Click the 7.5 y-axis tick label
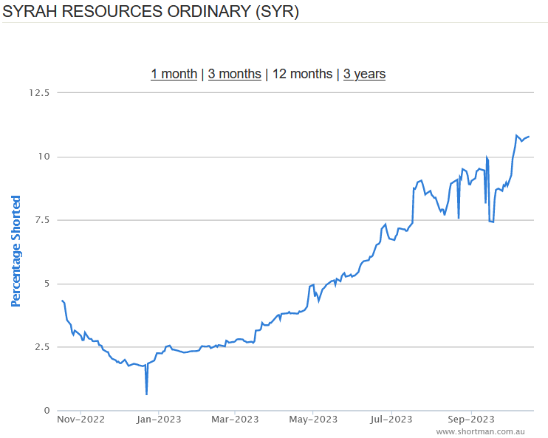The image size is (548, 438). [x=40, y=220]
